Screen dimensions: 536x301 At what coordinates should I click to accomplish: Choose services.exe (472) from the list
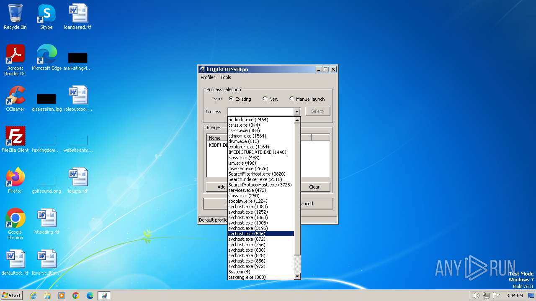click(261, 190)
